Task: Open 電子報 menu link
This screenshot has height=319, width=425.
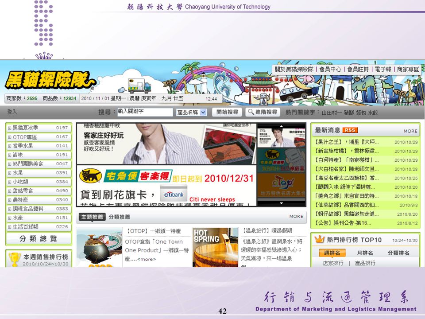Action: (383, 69)
